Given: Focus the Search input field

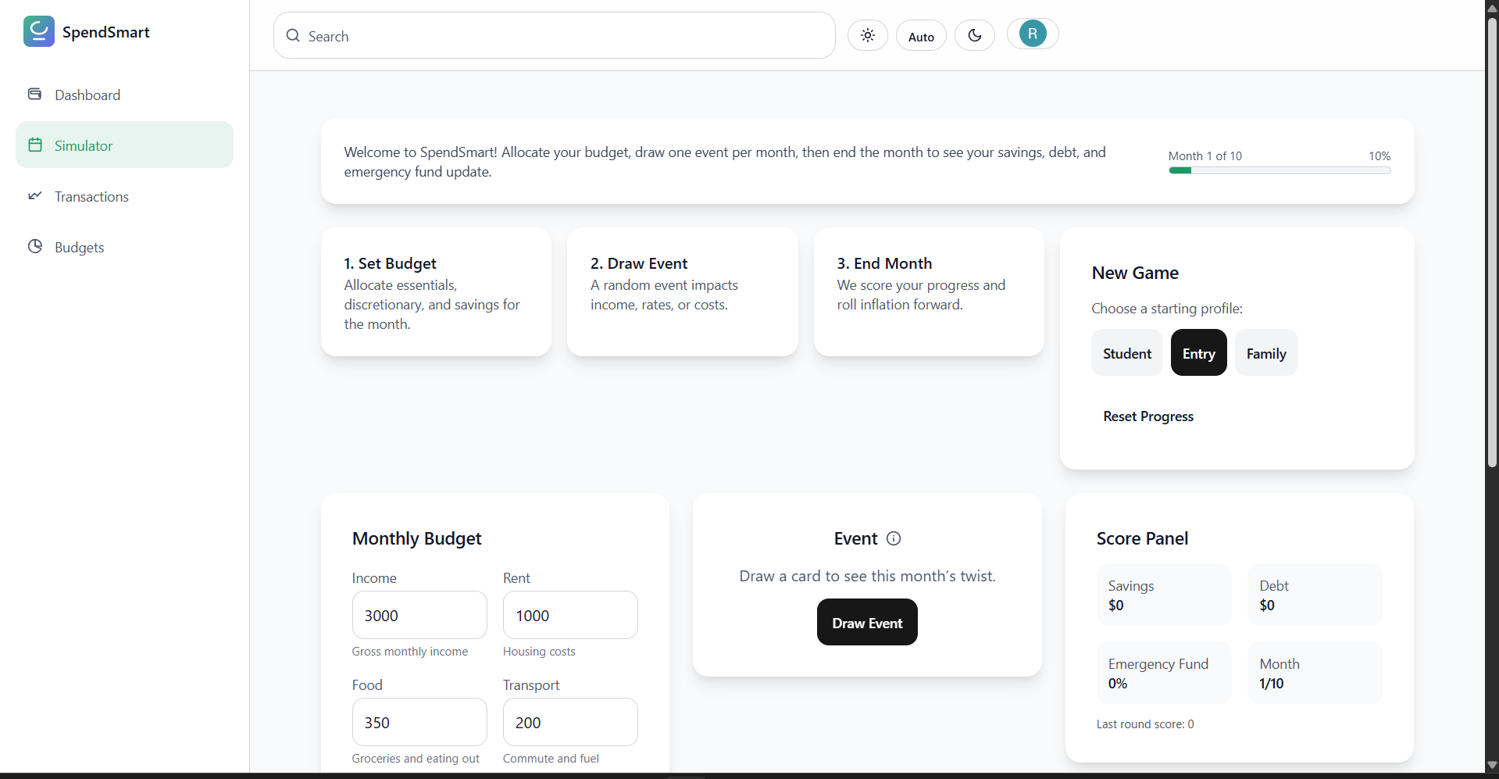Looking at the screenshot, I should coord(555,35).
